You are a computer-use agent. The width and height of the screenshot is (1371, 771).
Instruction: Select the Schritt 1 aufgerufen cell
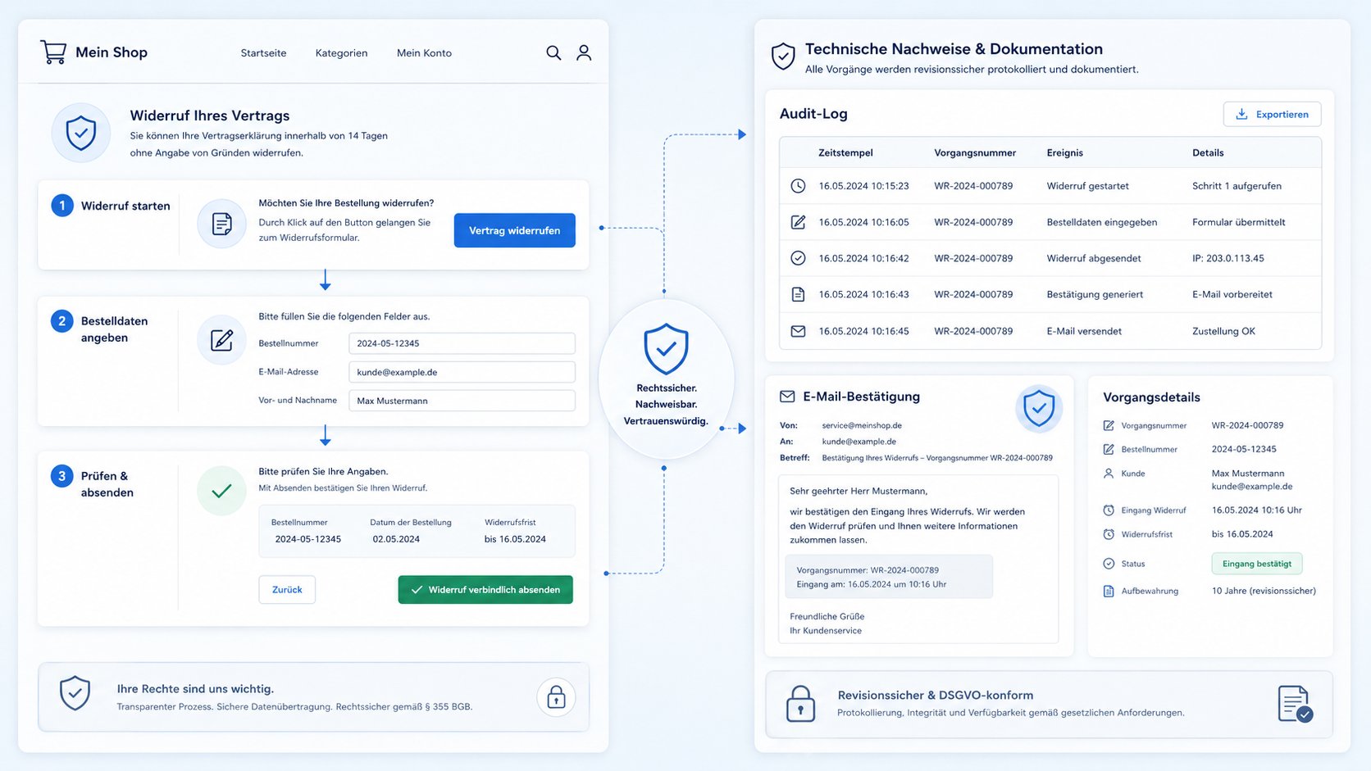1237,186
